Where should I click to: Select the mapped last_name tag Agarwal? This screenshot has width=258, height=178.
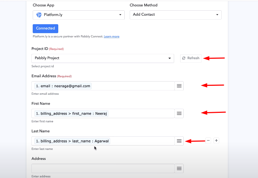pyautogui.click(x=72, y=141)
